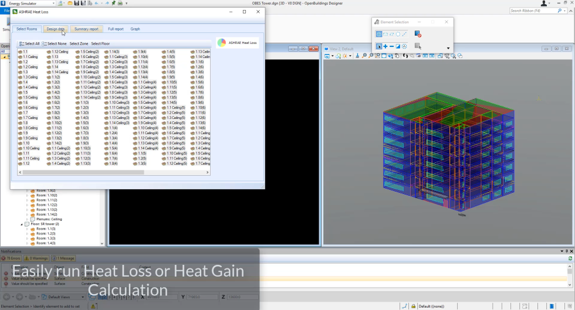Expand Plenums: Ceiling tree node
575x310 pixels.
tap(27, 219)
